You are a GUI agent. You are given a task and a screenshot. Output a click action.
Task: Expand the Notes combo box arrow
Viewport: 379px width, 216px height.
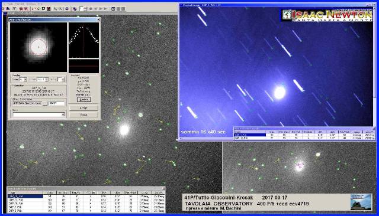pos(63,114)
